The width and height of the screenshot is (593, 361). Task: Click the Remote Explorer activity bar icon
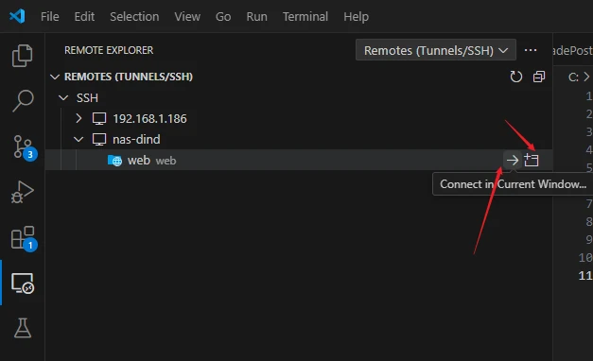tap(23, 284)
